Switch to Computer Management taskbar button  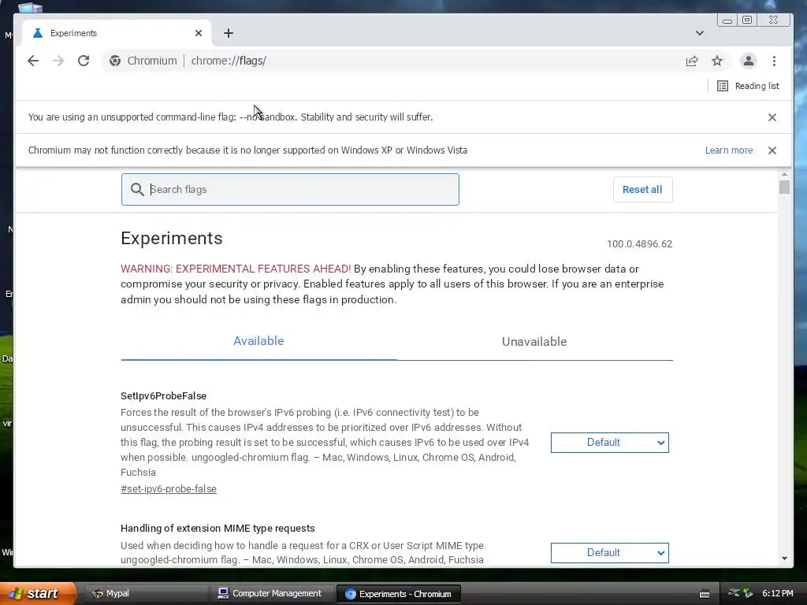[271, 593]
